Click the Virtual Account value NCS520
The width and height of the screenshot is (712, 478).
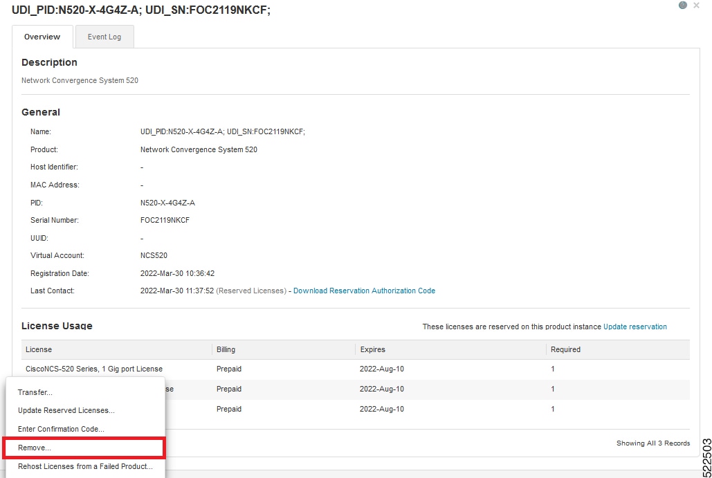pos(154,255)
